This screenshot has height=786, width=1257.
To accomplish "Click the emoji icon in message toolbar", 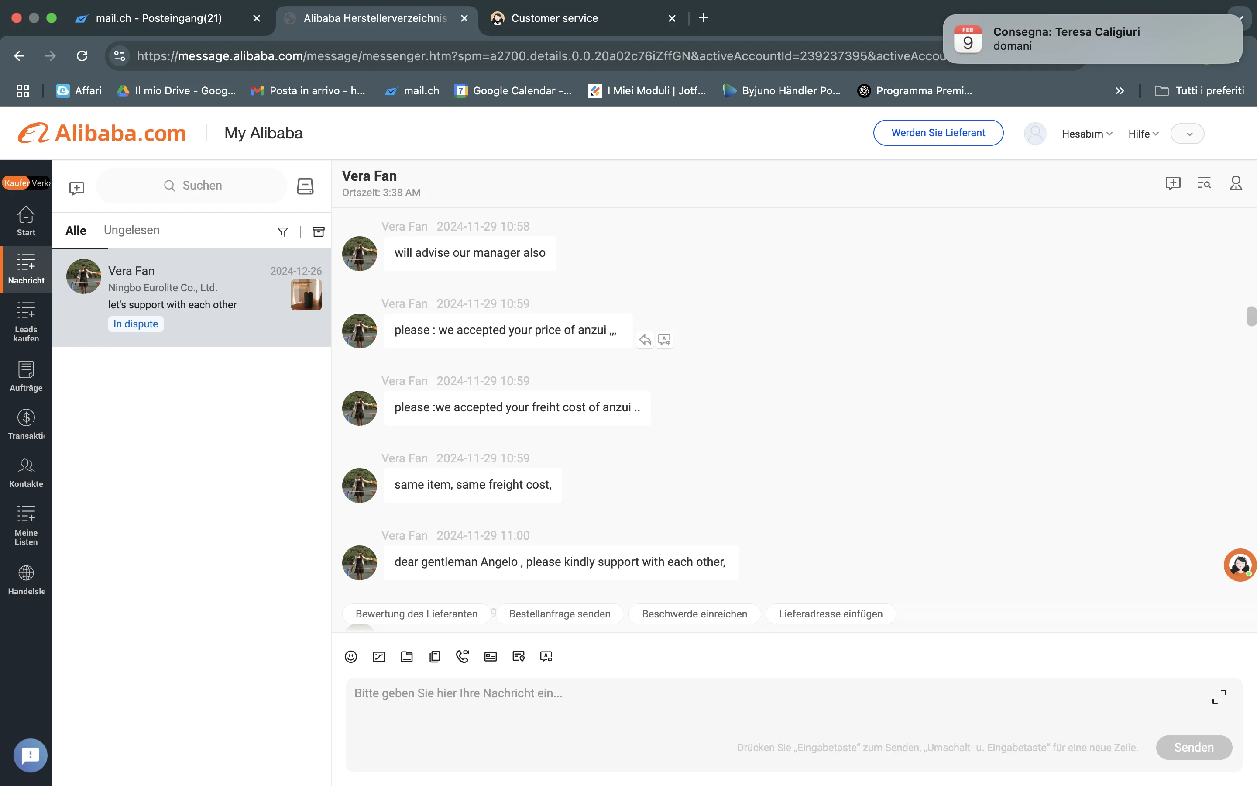I will (x=350, y=657).
